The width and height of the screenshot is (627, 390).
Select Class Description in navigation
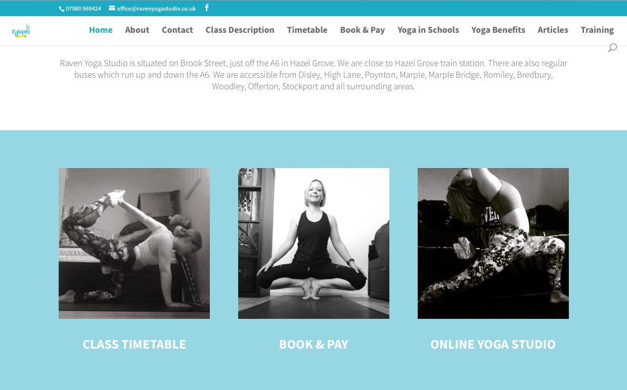(x=240, y=30)
